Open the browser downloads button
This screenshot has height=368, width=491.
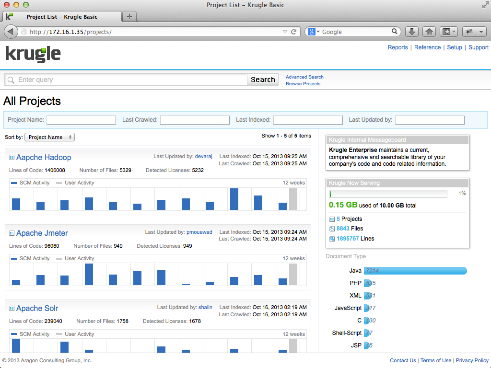pos(412,32)
